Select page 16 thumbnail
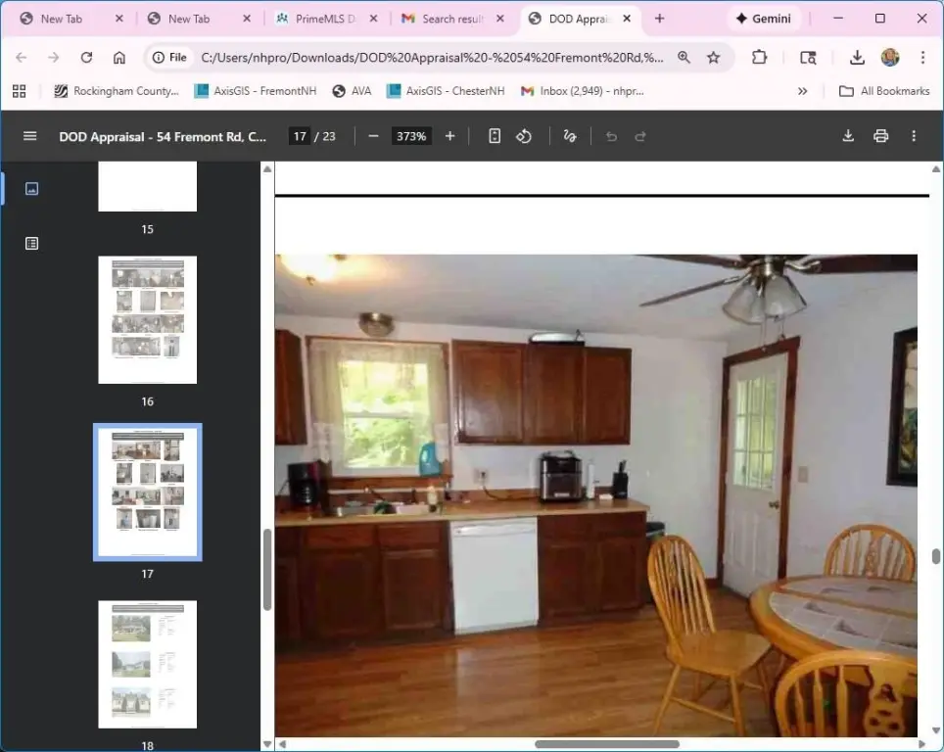944x752 pixels. click(x=147, y=320)
